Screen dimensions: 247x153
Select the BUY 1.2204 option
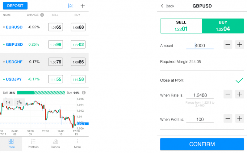(x=223, y=26)
